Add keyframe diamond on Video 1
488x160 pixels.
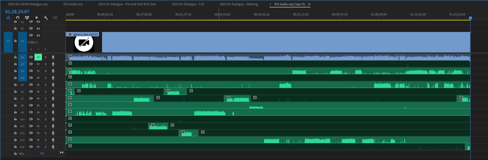(38, 49)
